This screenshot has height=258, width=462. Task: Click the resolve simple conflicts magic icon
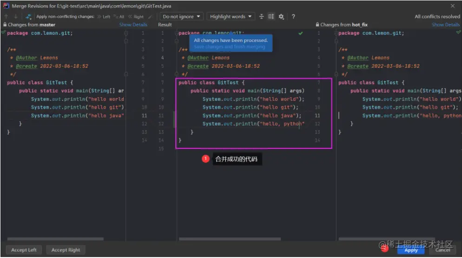point(28,17)
